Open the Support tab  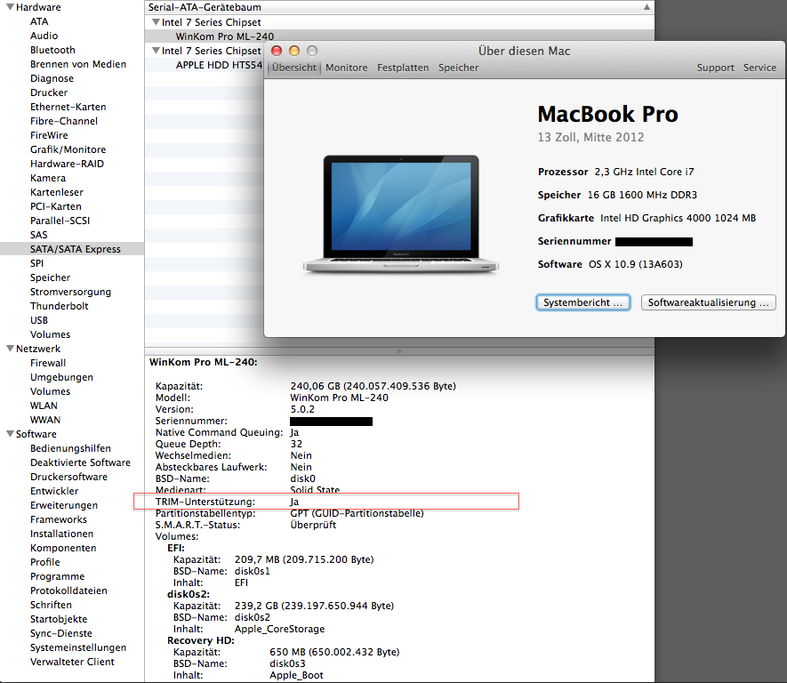coord(715,68)
